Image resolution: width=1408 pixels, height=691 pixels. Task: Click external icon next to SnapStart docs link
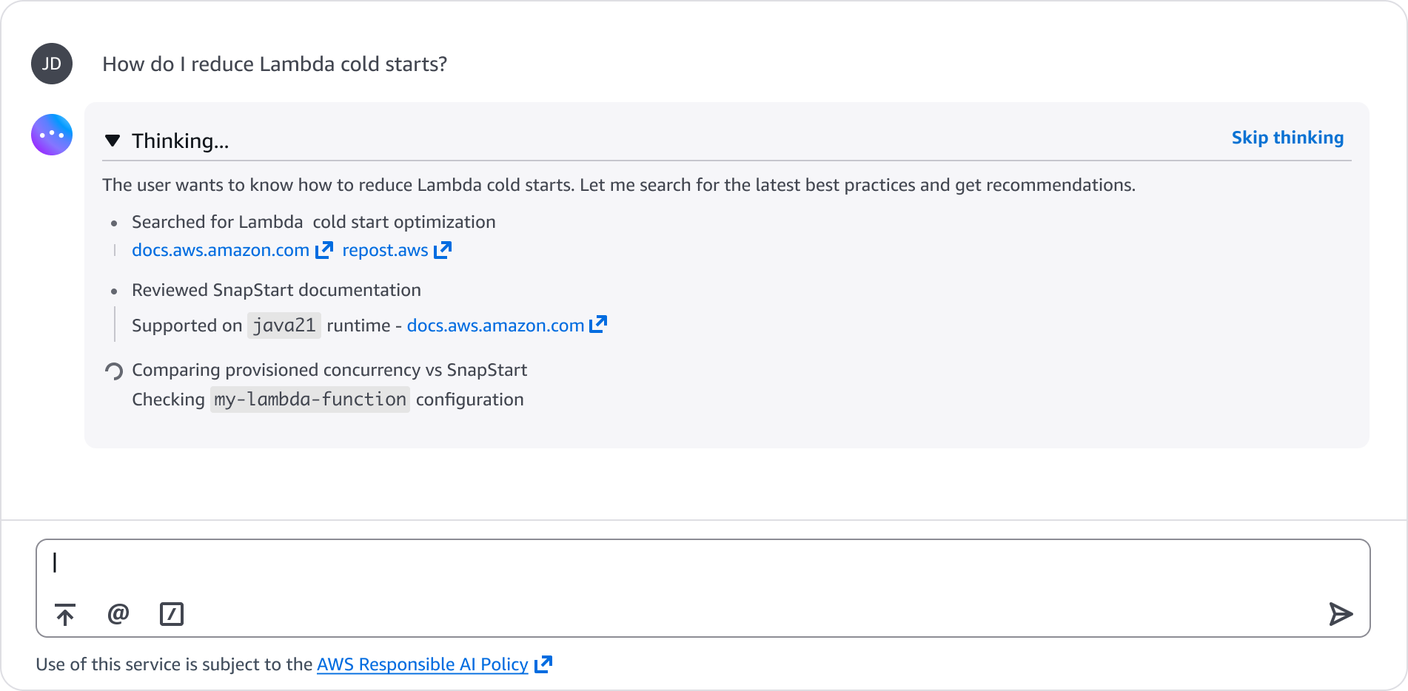point(598,325)
